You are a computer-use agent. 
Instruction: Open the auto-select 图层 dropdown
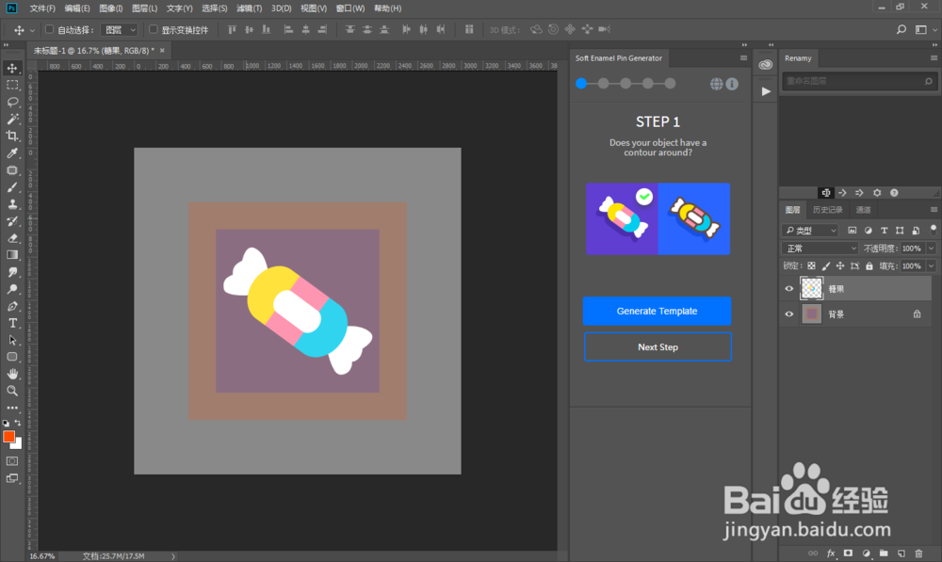click(x=120, y=29)
